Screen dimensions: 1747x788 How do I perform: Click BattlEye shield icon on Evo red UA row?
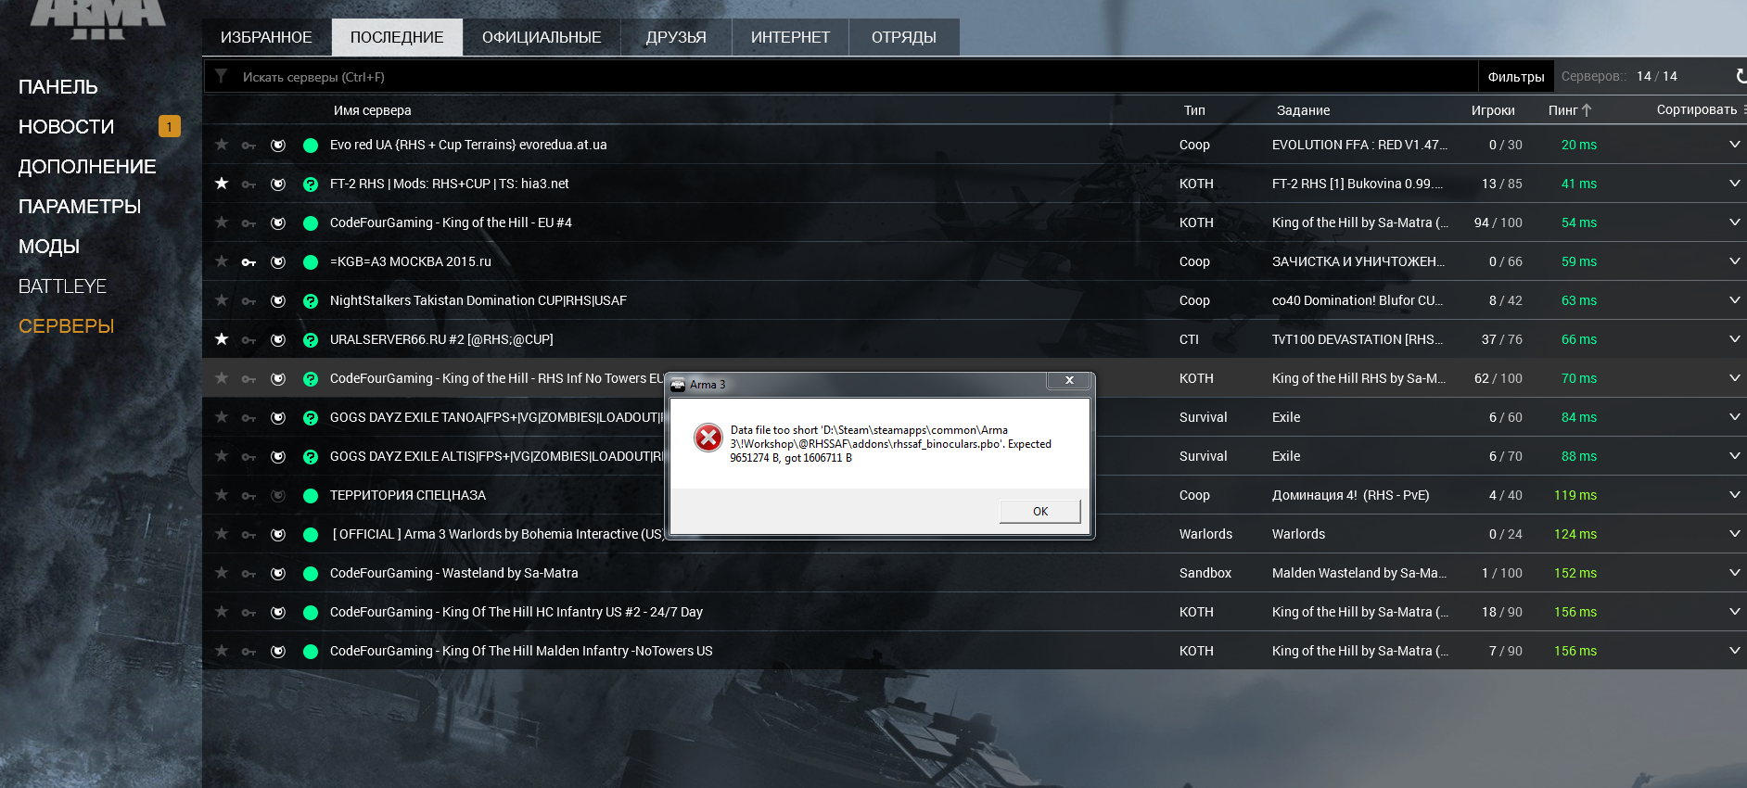[x=278, y=146]
